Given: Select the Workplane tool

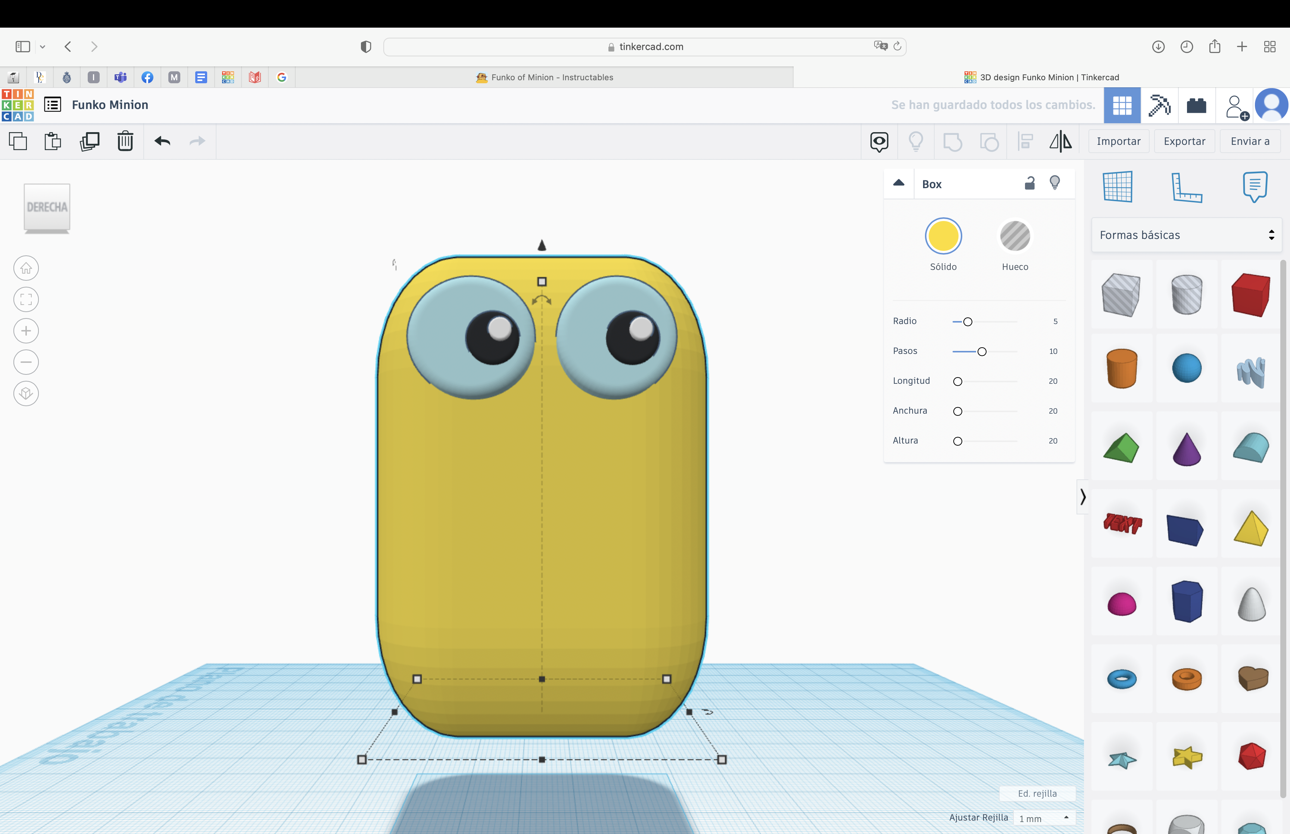Looking at the screenshot, I should click(1118, 187).
